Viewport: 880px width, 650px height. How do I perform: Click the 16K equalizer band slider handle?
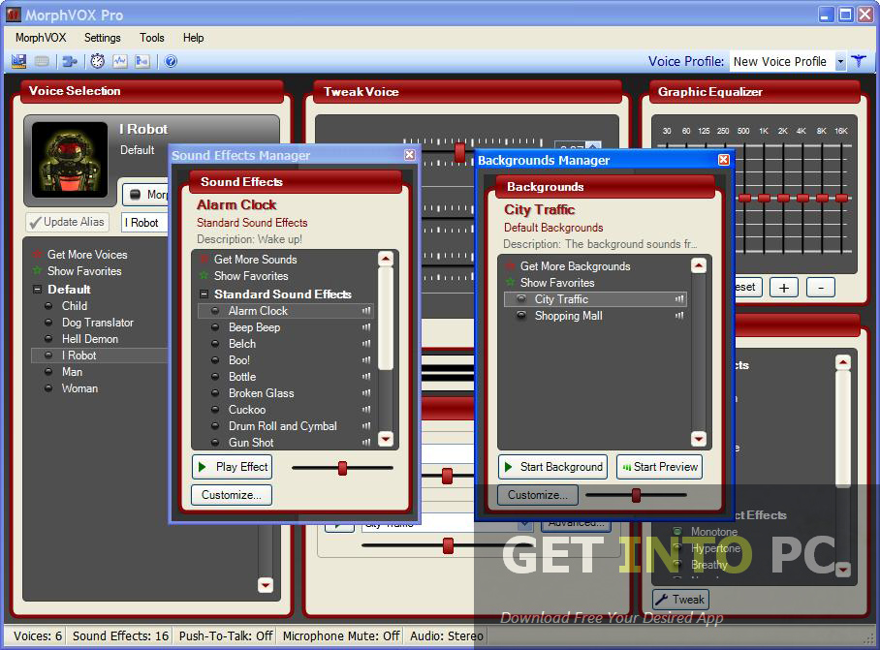coord(841,198)
